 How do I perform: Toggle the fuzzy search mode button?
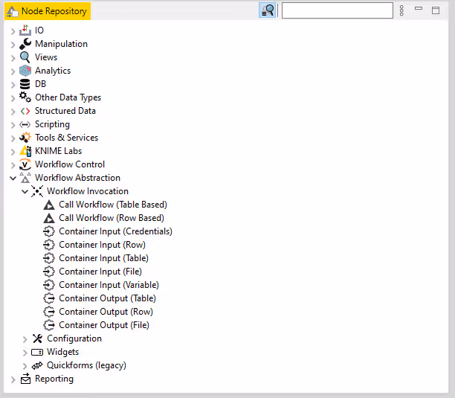pyautogui.click(x=268, y=10)
